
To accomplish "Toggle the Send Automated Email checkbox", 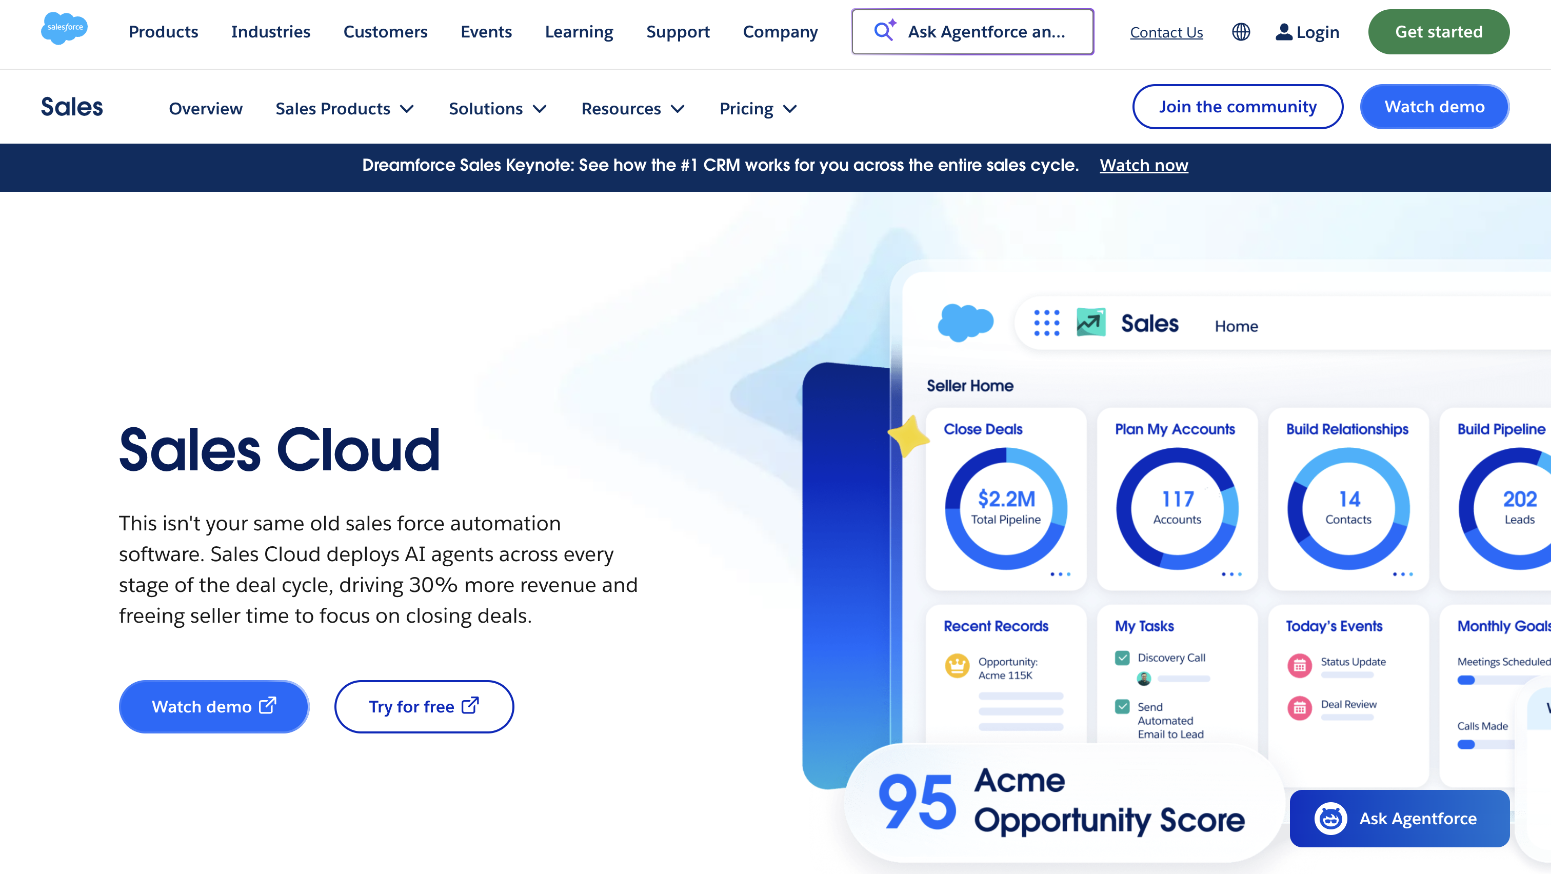I will point(1122,706).
